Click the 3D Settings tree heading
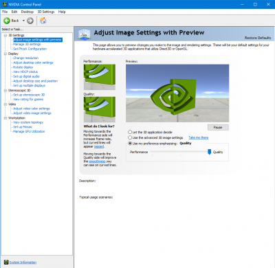 [x=16, y=35]
